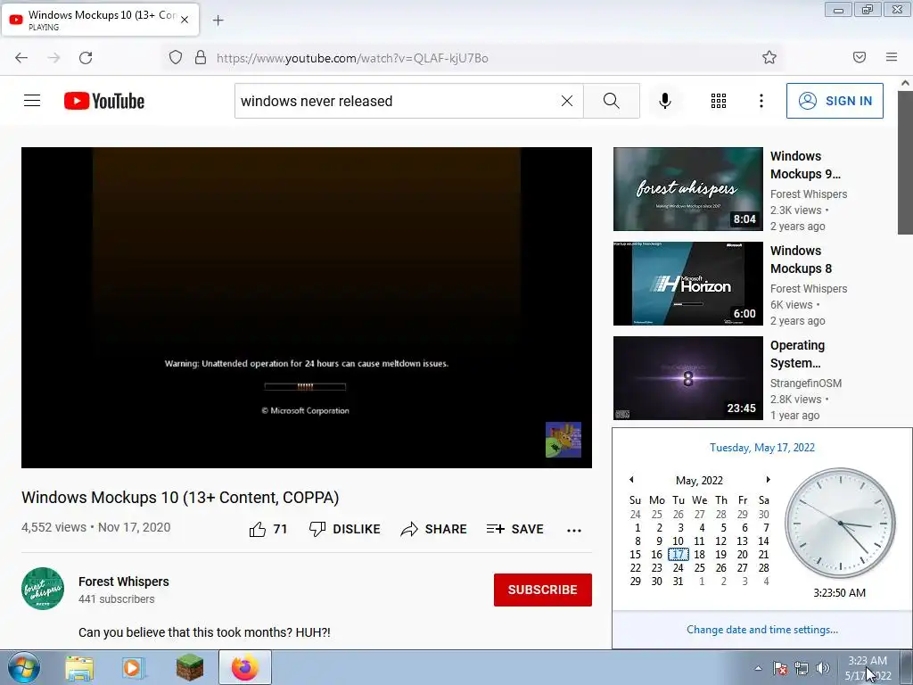Open more actions ellipsis under video
This screenshot has height=685, width=913.
coord(574,530)
